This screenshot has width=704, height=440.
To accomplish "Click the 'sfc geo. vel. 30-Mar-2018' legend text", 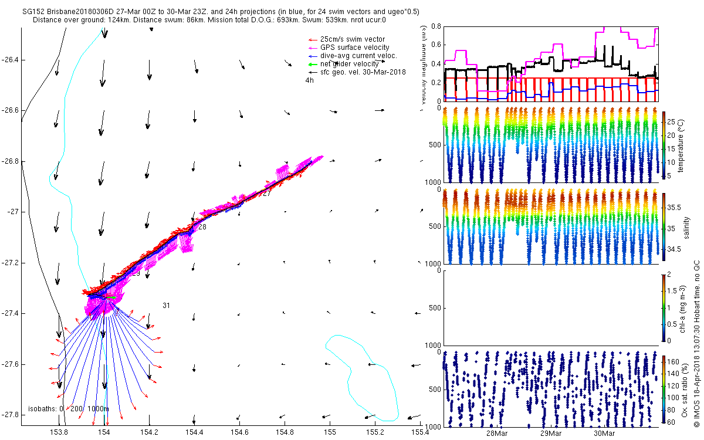I will click(363, 72).
